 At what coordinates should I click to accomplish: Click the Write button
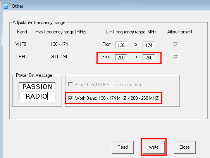coord(153,147)
